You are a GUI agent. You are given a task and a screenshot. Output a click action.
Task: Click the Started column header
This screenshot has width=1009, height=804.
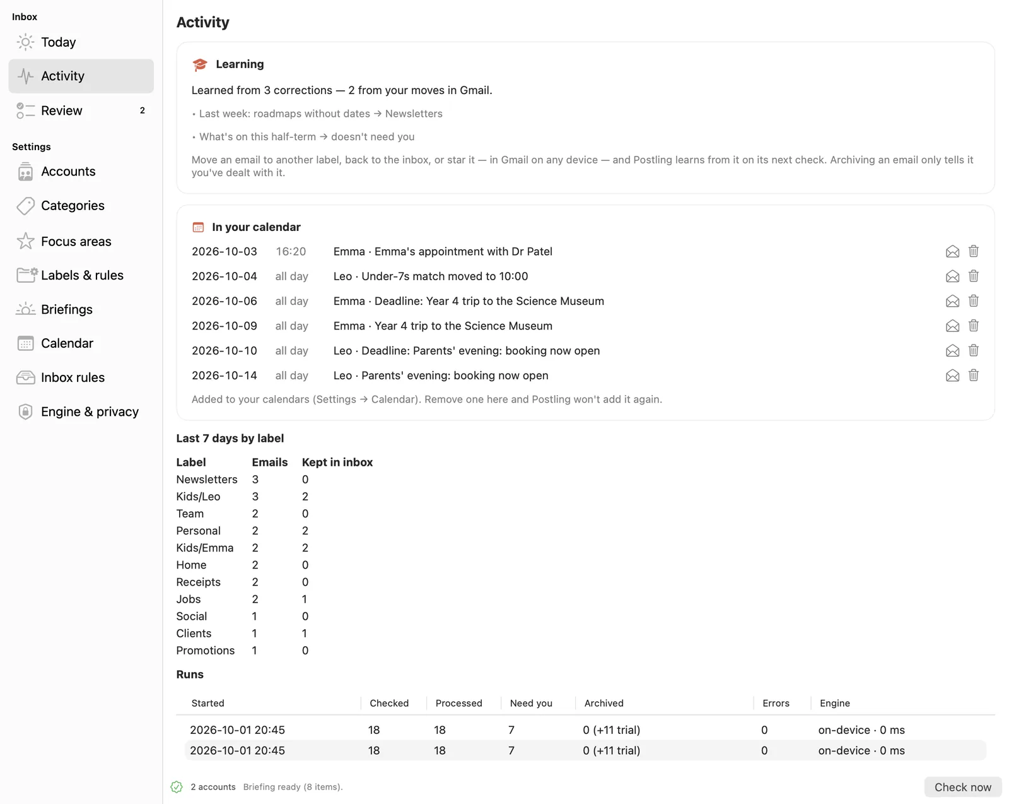208,703
